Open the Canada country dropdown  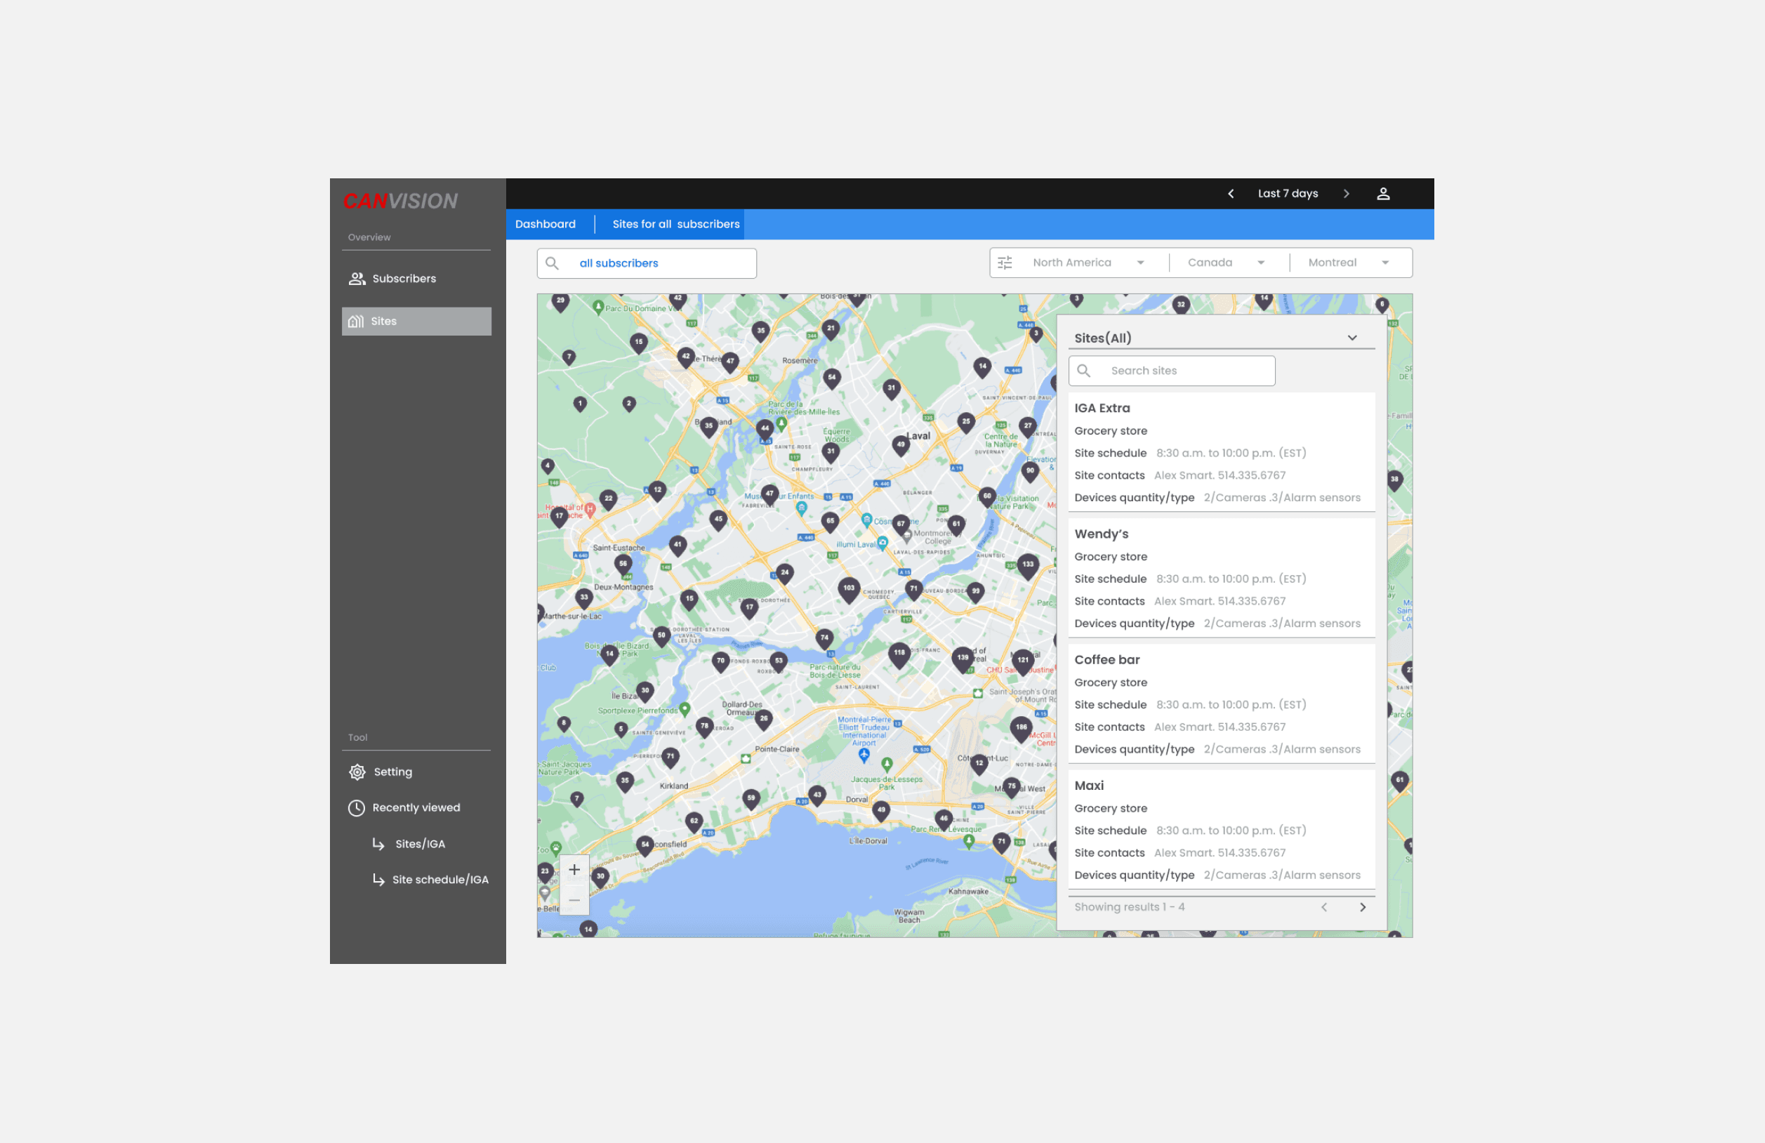coord(1224,264)
